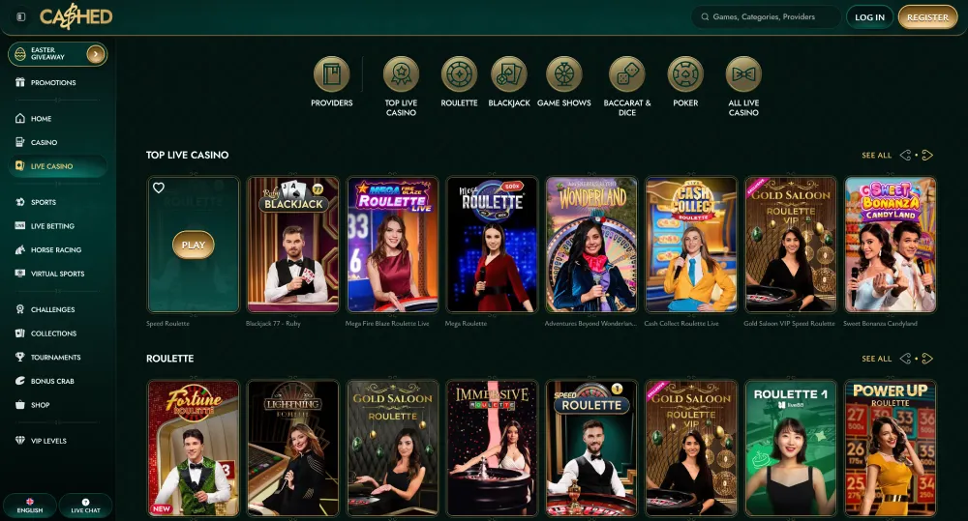This screenshot has height=521, width=968.
Task: Go to Sports in the sidebar
Action: click(x=44, y=202)
